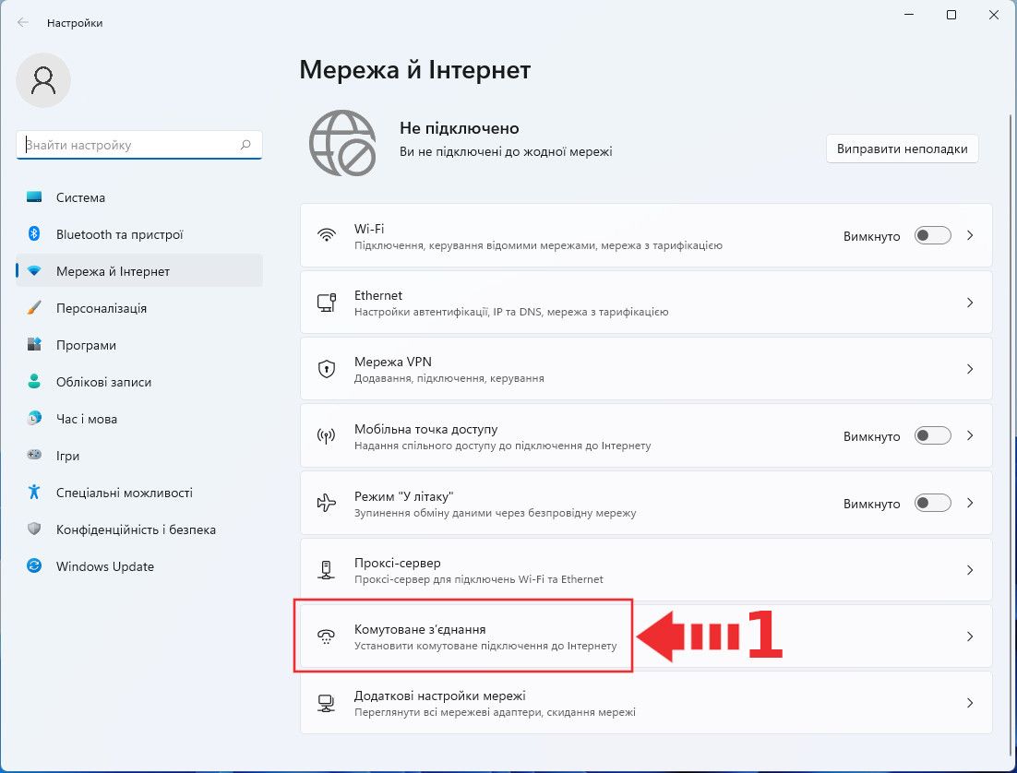
Task: Click Виправити неполадки button
Action: (x=903, y=149)
